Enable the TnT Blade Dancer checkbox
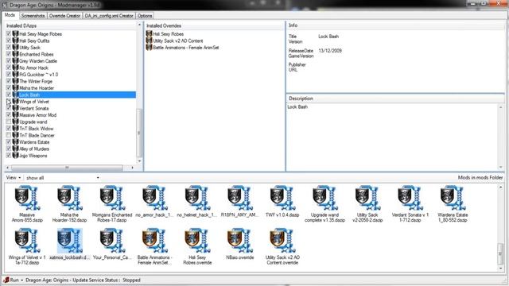Image resolution: width=509 pixels, height=286 pixels. pos(9,135)
